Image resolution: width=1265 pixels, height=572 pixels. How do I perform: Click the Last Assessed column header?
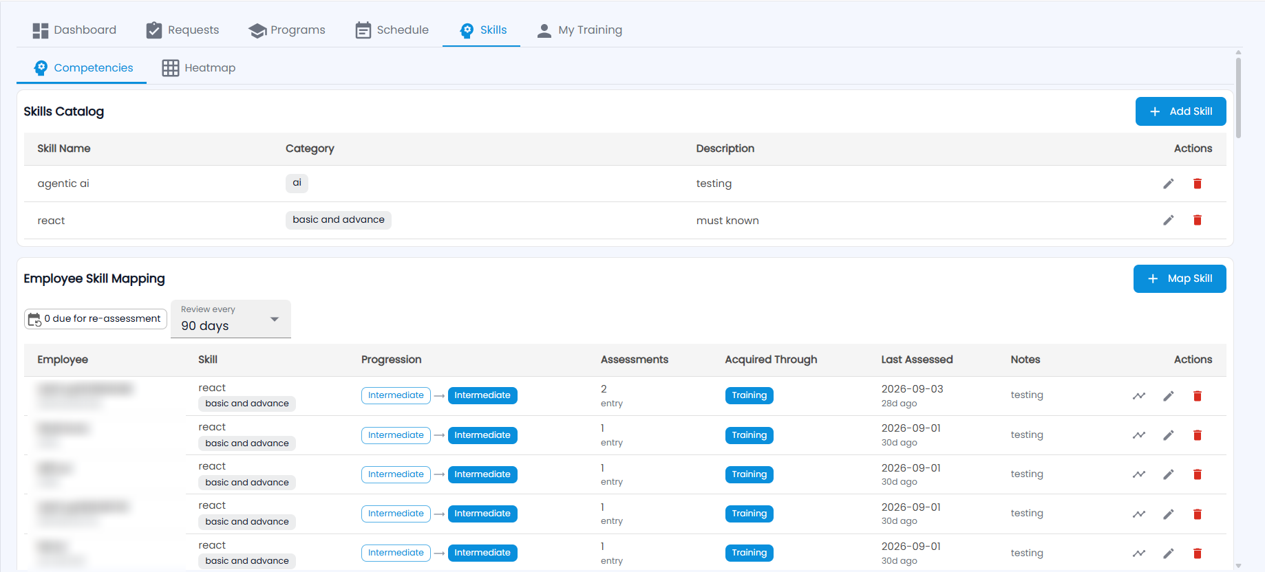(917, 360)
